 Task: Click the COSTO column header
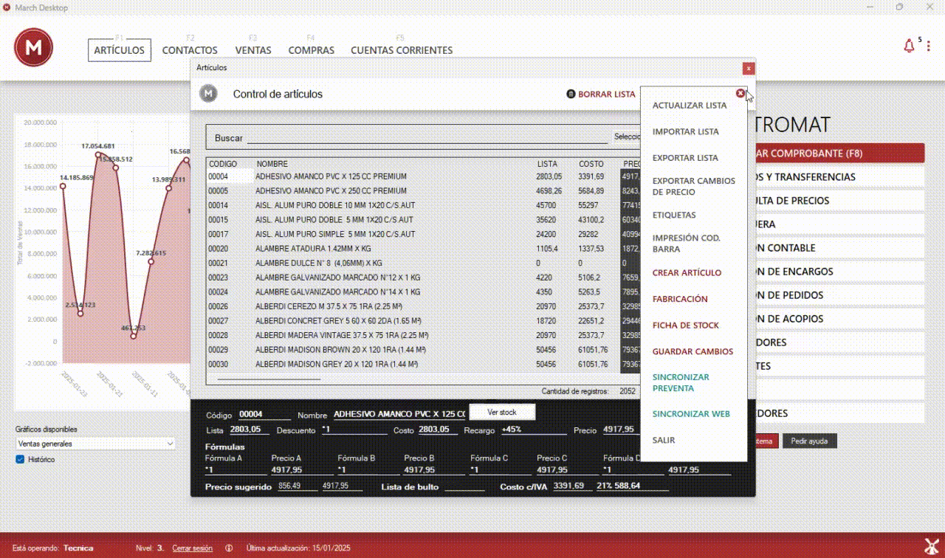[x=591, y=164]
